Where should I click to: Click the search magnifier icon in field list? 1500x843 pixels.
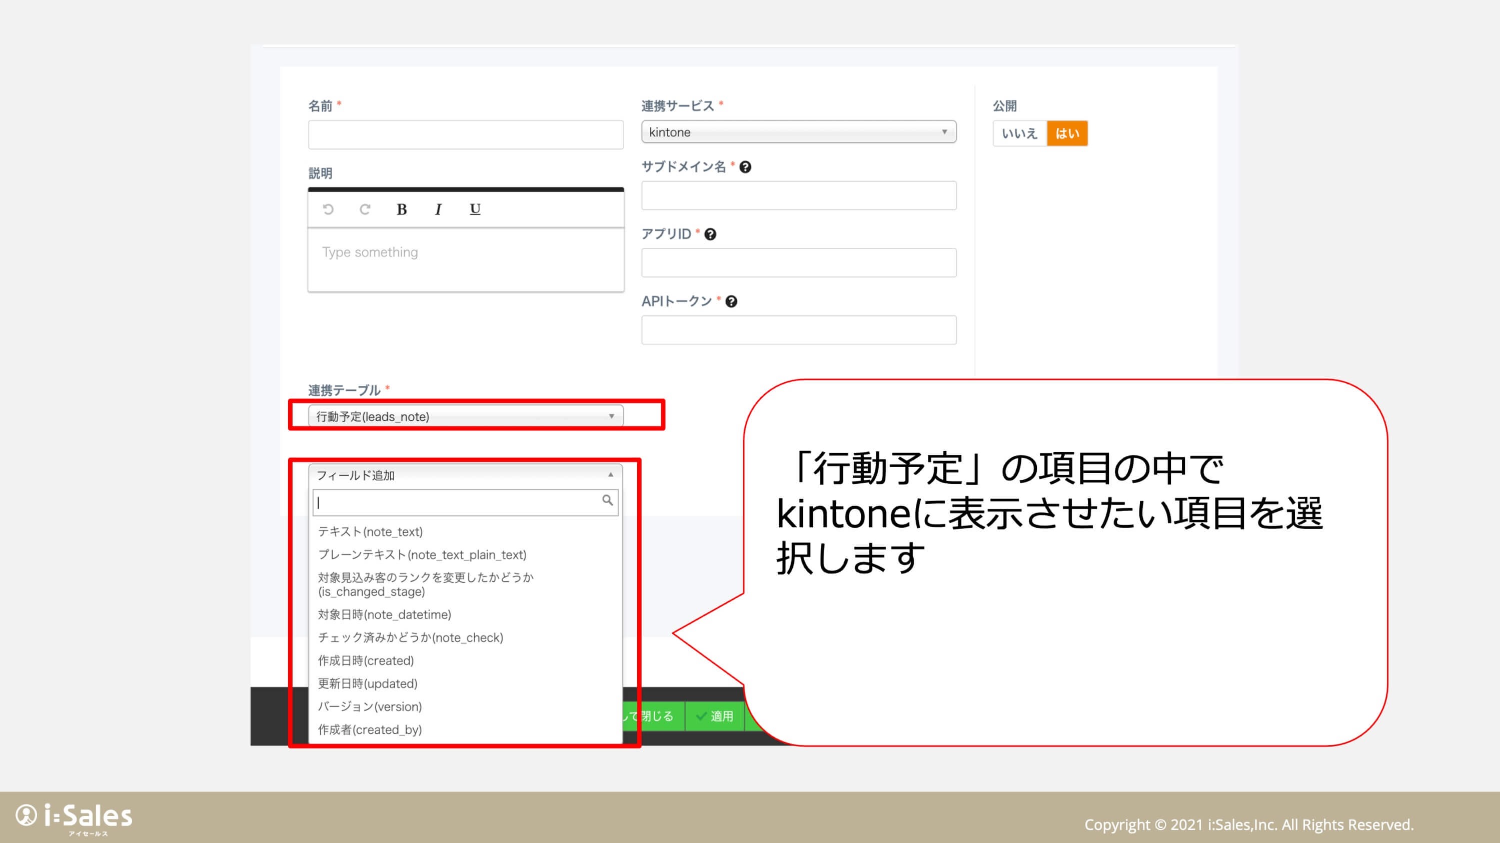click(x=607, y=500)
